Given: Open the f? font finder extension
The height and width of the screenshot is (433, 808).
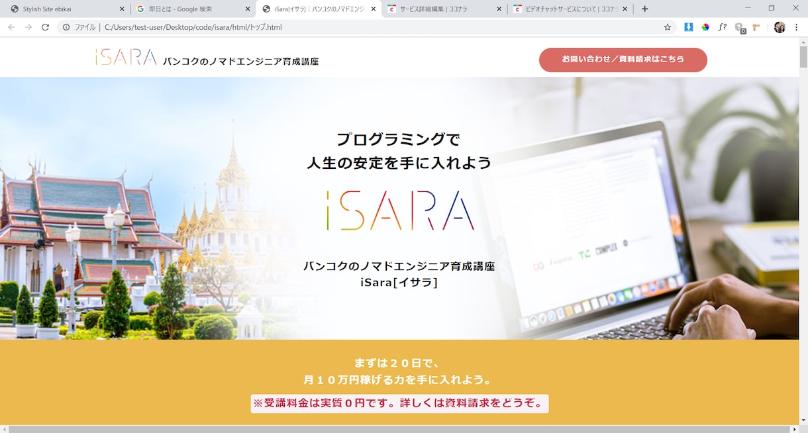Looking at the screenshot, I should point(723,27).
